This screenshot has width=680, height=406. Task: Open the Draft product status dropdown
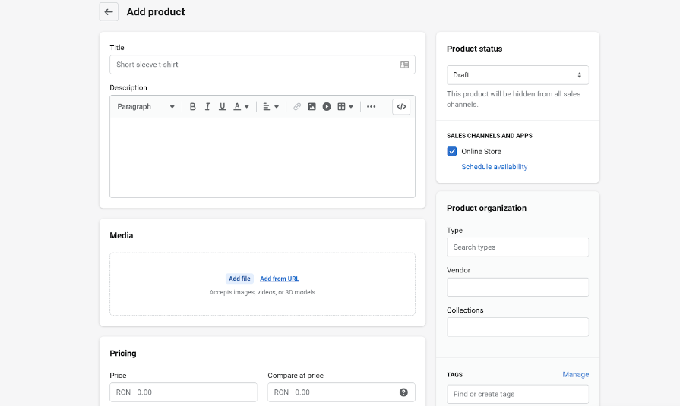(x=517, y=75)
